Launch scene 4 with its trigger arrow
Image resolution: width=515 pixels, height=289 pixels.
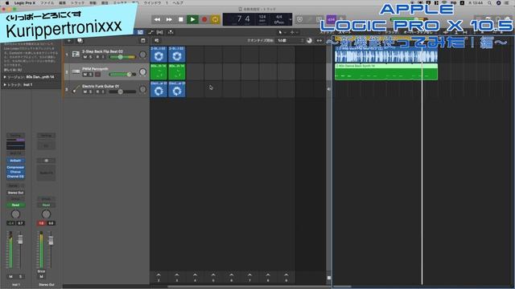point(195,277)
